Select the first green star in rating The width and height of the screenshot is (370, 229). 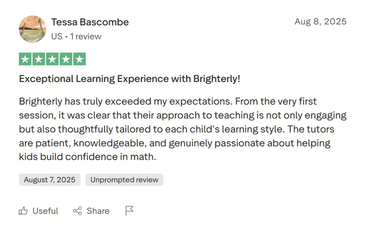[25, 59]
